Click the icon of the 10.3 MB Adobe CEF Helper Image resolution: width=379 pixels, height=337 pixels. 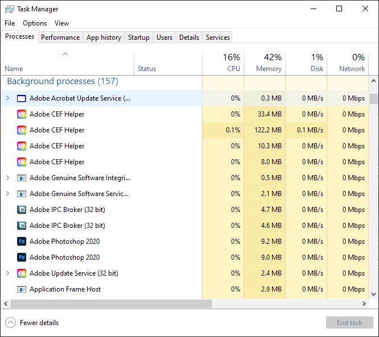(x=22, y=146)
